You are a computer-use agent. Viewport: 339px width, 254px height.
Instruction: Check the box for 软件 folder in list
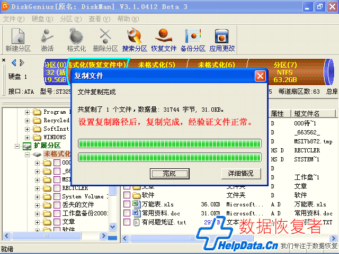(127, 195)
